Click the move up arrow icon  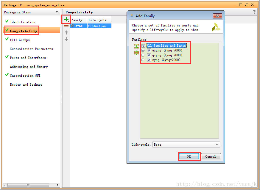pos(66,32)
